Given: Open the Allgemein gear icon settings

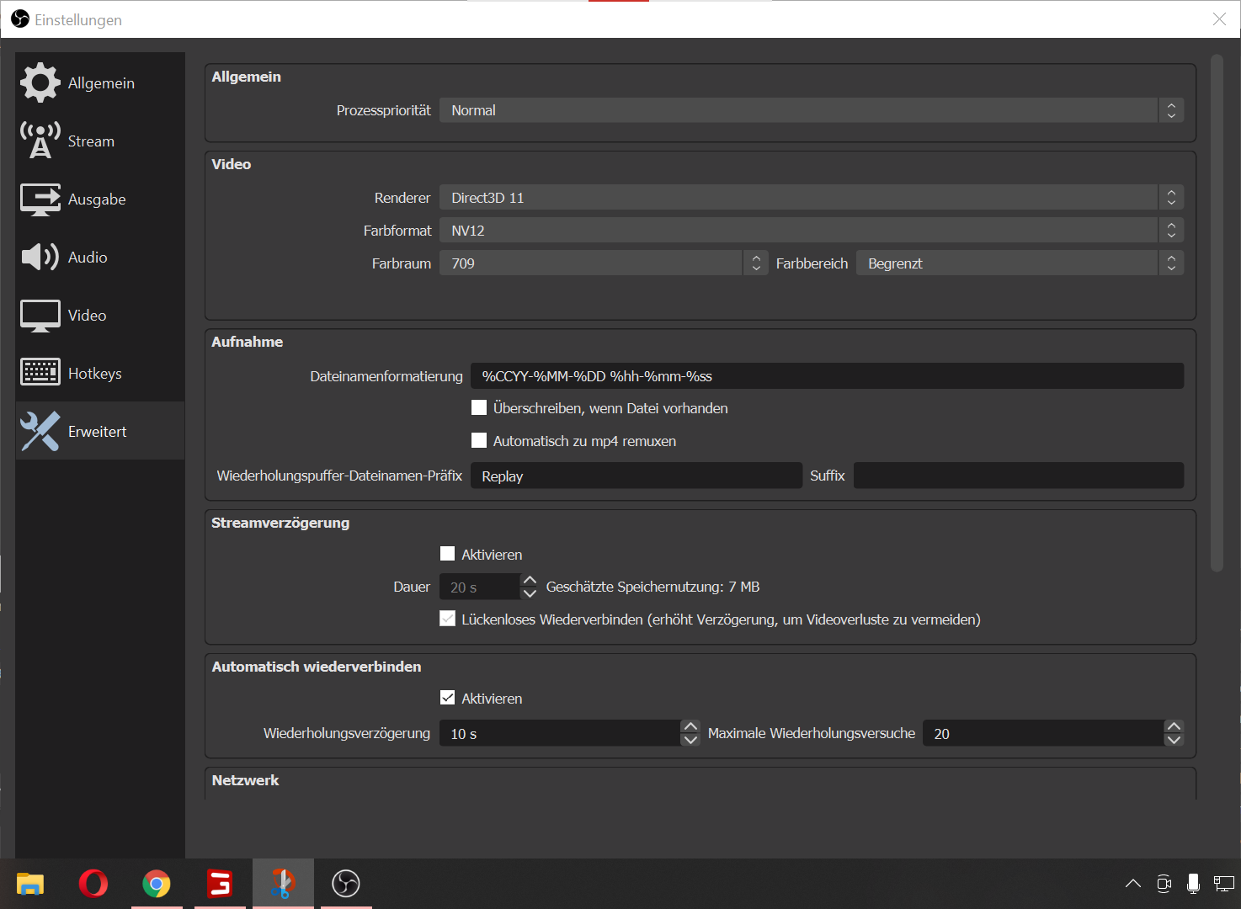Looking at the screenshot, I should [x=40, y=82].
